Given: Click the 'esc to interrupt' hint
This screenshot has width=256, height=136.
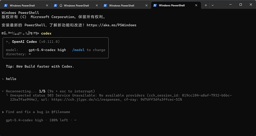Looking at the screenshot, I should pyautogui.click(x=76, y=91).
